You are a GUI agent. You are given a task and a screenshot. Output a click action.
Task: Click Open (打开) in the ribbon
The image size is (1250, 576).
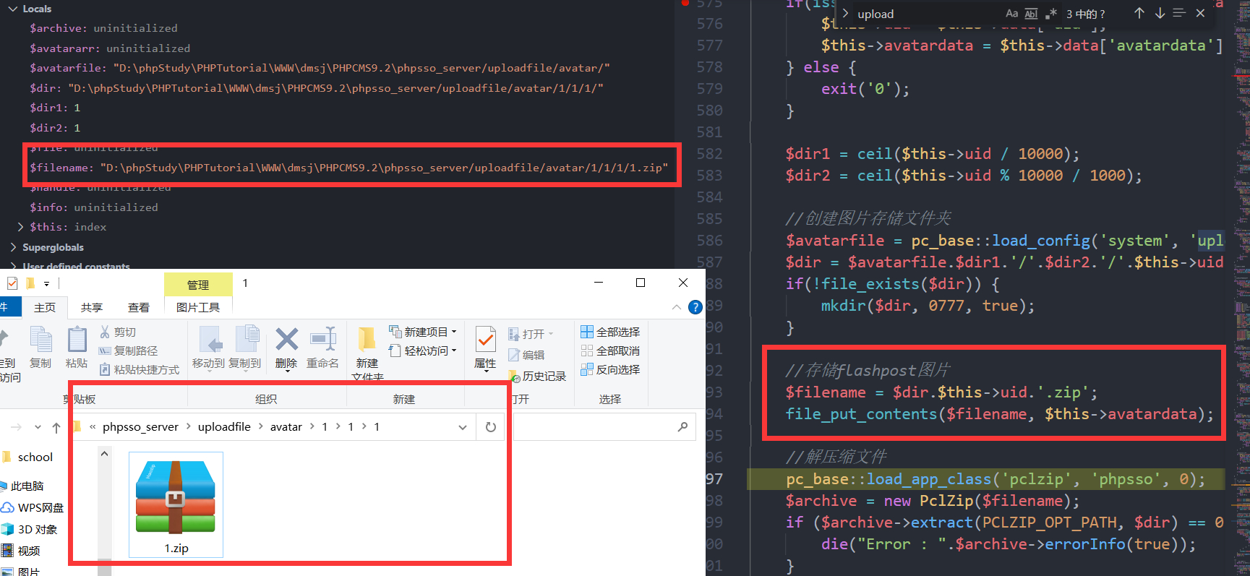pos(531,334)
